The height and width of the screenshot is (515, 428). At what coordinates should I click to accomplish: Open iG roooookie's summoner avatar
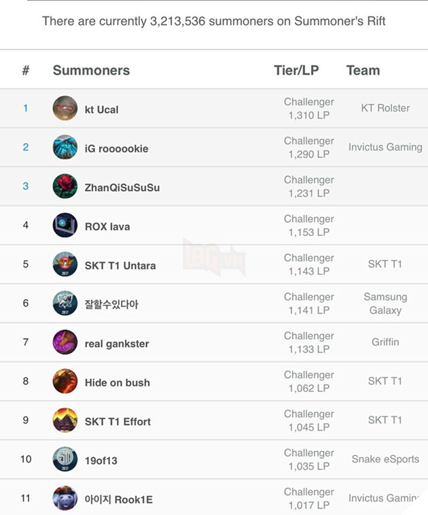click(x=65, y=148)
